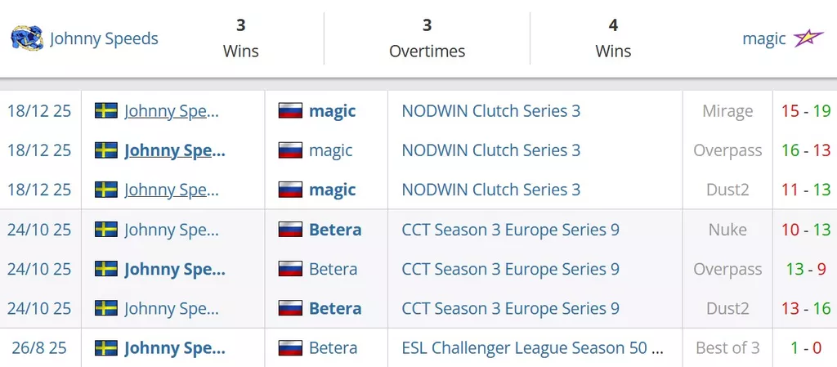Click the Swedish flag in the Mirage row
This screenshot has height=367, width=837.
point(106,111)
